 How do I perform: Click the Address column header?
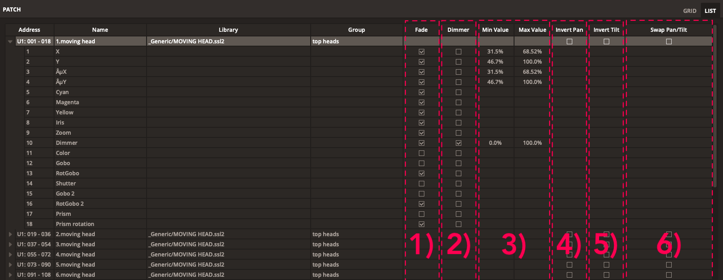(29, 30)
